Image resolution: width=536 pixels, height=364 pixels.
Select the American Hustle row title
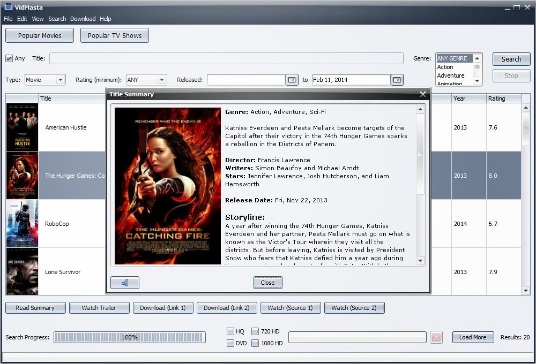coord(65,128)
